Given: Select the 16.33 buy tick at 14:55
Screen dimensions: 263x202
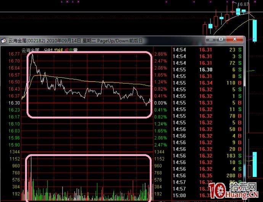Looking at the screenshot, I should click(x=207, y=103).
